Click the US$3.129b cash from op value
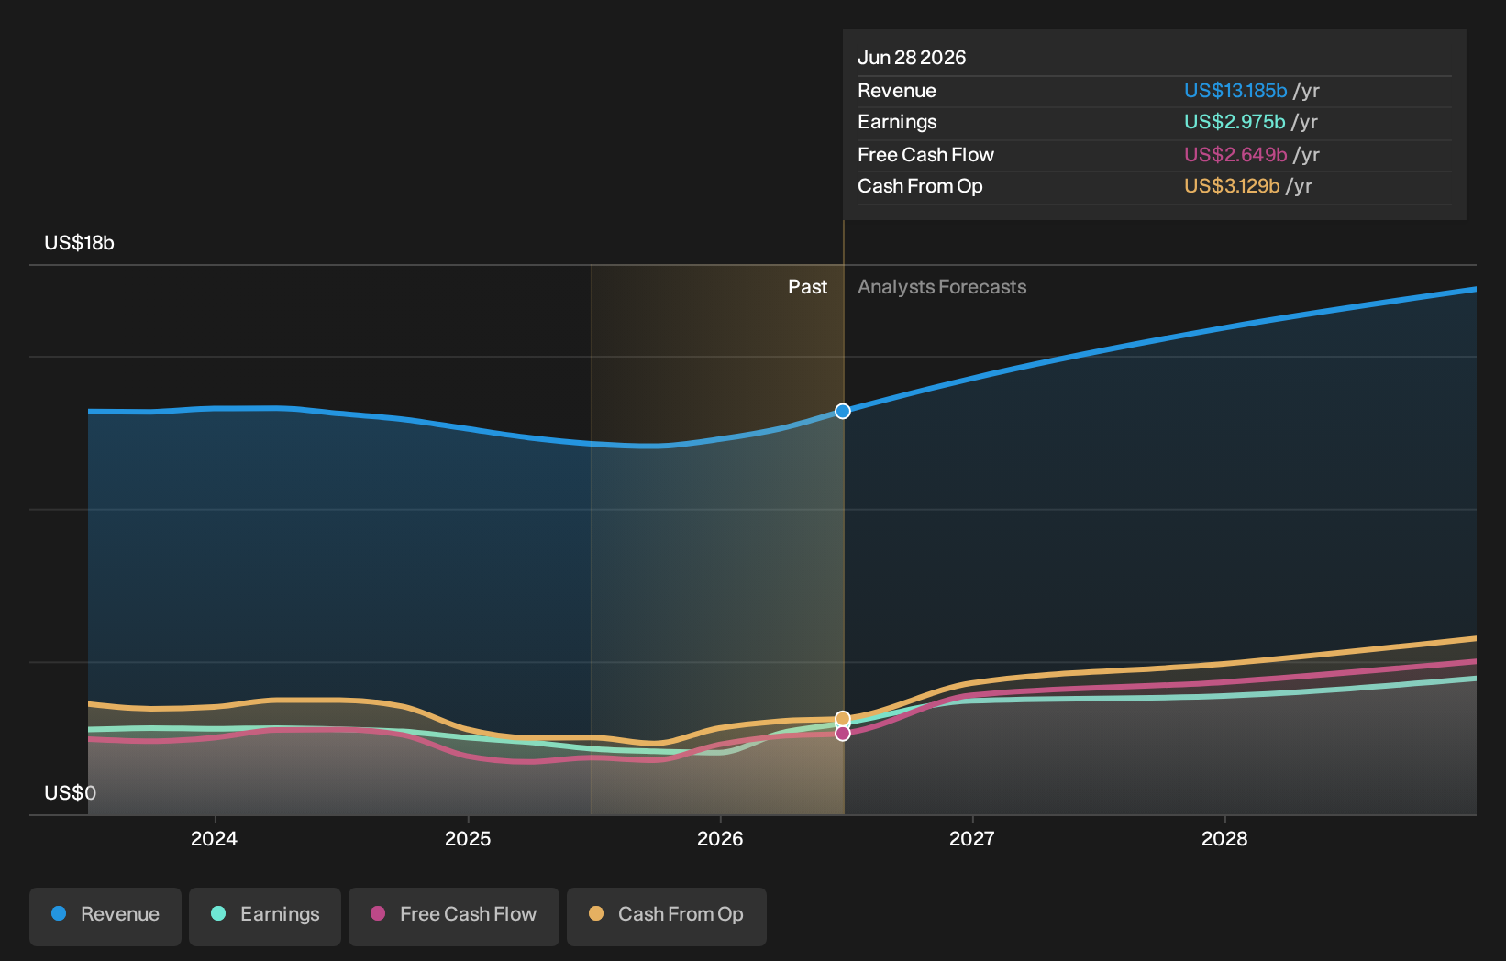Screen dimensions: 1506x961 pyautogui.click(x=1232, y=186)
